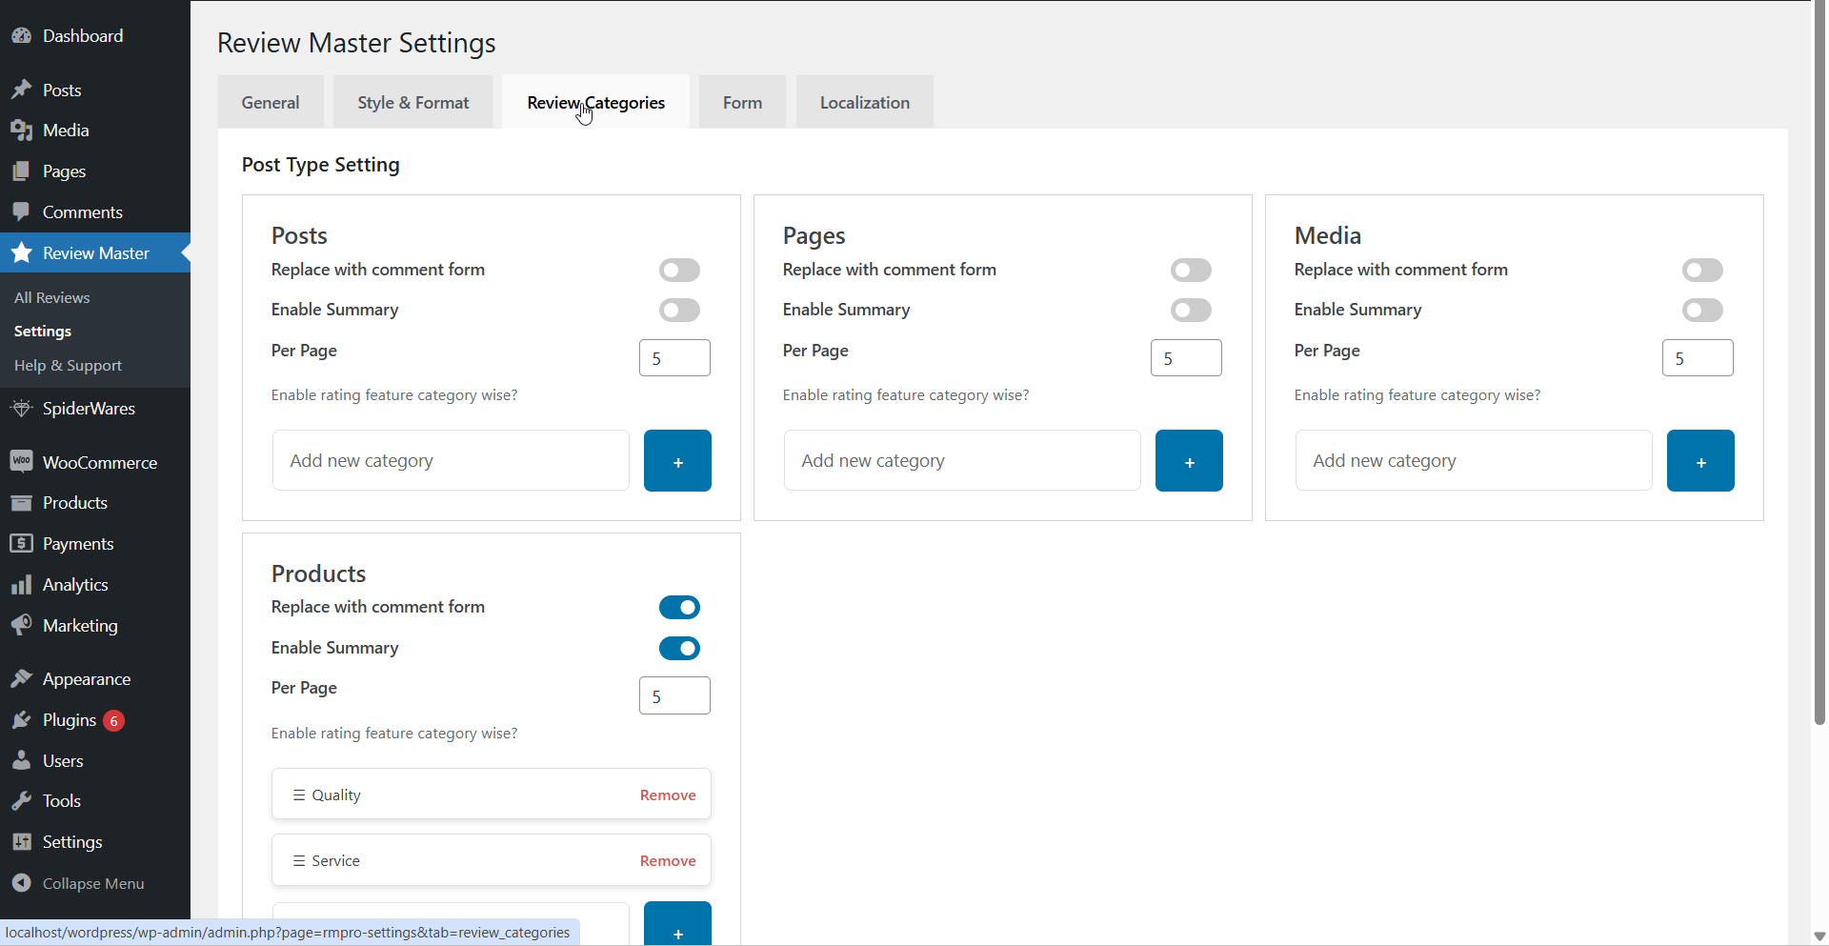Click the Appearance paintbrush icon

point(22,678)
